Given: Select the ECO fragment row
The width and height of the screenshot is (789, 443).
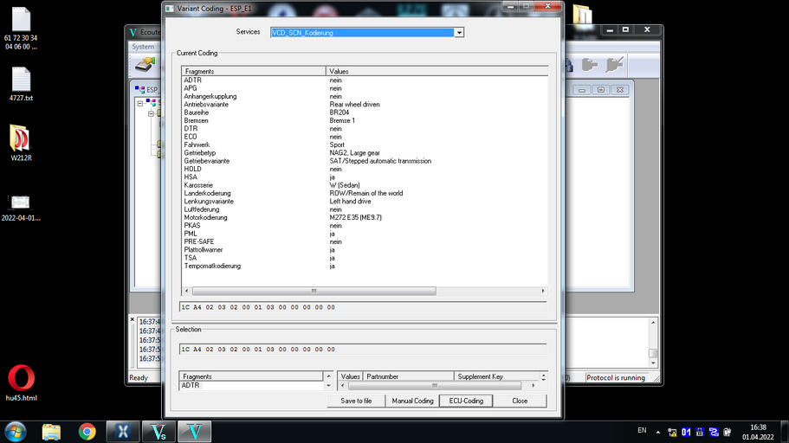Looking at the screenshot, I should 191,136.
